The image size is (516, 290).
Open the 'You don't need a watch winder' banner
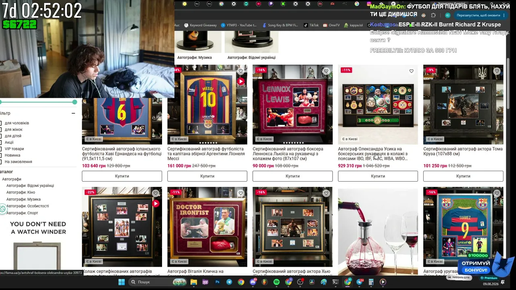click(x=39, y=245)
